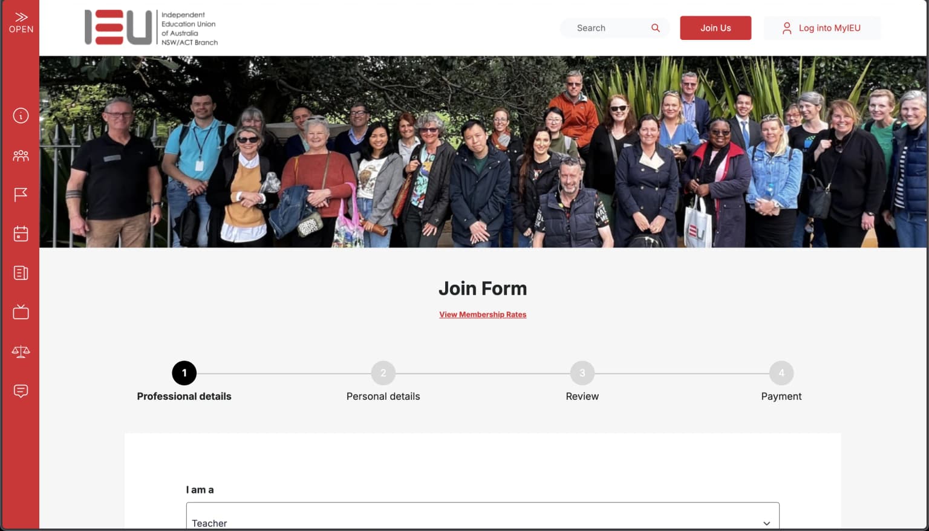
Task: Select step 4 Payment
Action: click(781, 373)
